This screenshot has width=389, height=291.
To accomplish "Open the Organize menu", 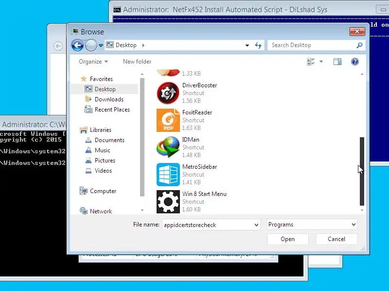I will (x=93, y=62).
